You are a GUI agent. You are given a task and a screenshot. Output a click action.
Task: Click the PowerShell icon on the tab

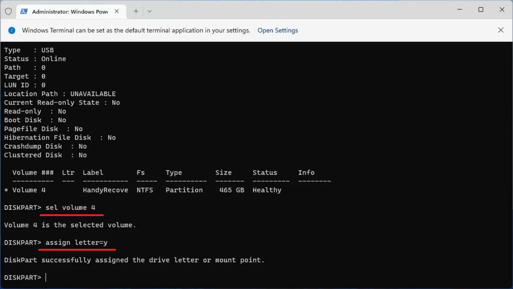pyautogui.click(x=24, y=12)
